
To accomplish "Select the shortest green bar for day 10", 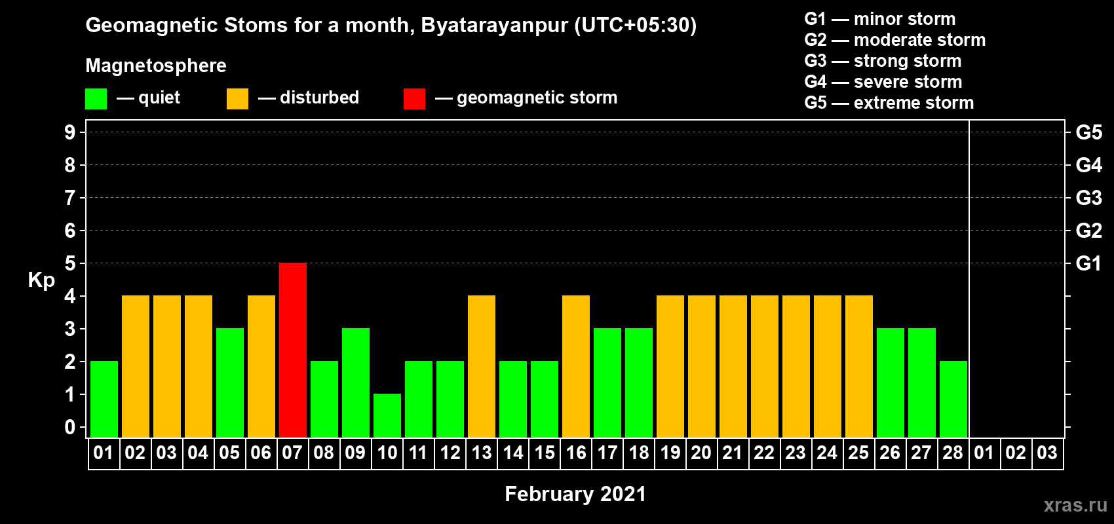I will 387,415.
